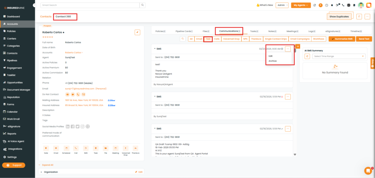Toggle the Do Not Contact phone option

point(78,94)
